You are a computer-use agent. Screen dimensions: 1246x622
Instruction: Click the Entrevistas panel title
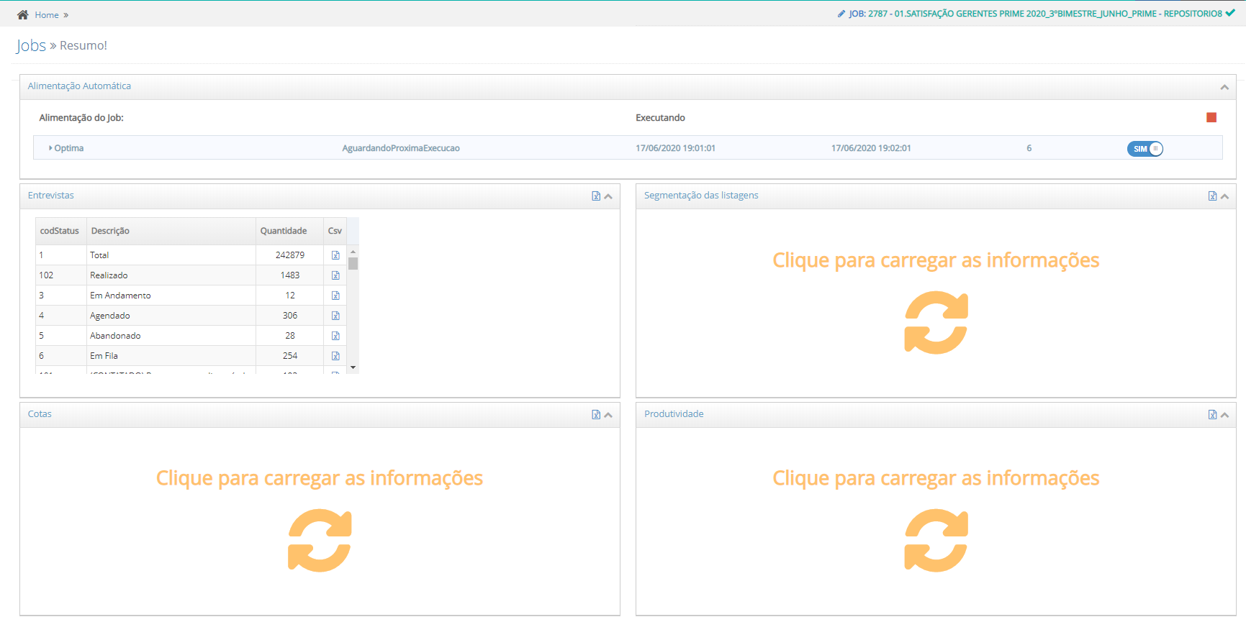[x=51, y=196]
